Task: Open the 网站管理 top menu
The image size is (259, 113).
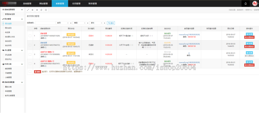Action: [43, 3]
